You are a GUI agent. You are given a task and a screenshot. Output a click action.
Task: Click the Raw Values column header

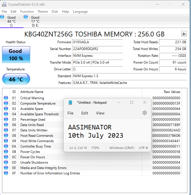pos(162,92)
